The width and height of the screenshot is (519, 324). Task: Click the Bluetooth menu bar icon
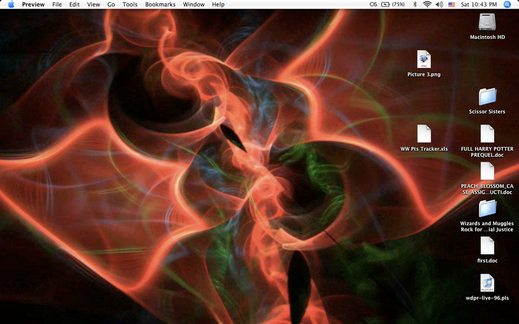click(x=415, y=5)
